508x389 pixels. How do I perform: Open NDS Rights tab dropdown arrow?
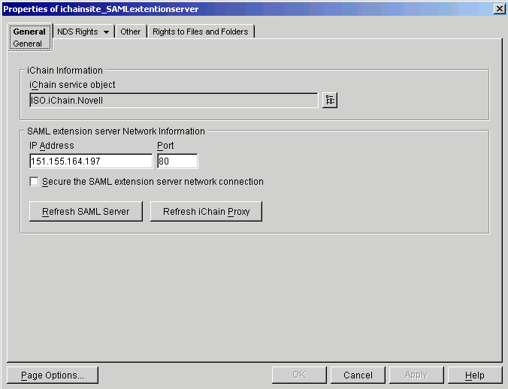coord(106,32)
